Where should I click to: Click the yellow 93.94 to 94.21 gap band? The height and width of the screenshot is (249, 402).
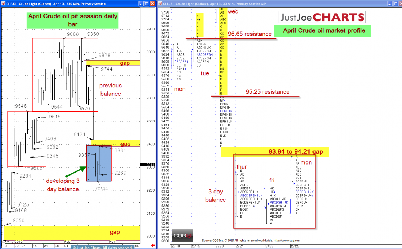(x=275, y=151)
